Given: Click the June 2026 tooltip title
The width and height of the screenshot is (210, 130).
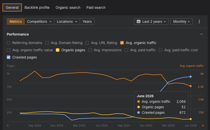Looking at the screenshot, I should point(145,96).
